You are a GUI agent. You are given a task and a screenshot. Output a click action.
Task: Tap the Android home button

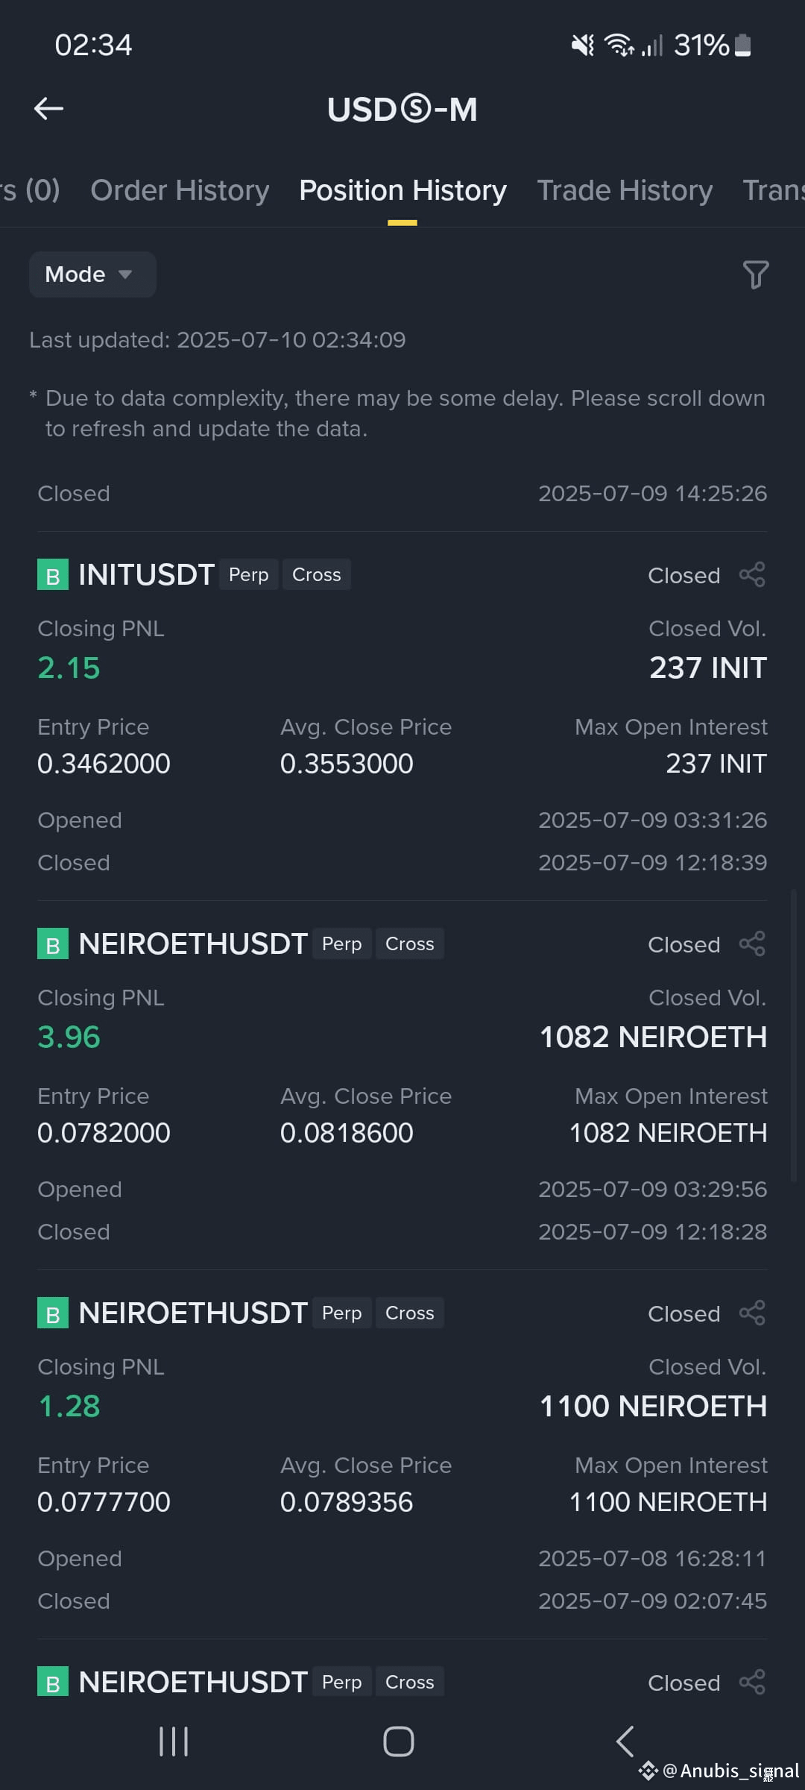(399, 1742)
